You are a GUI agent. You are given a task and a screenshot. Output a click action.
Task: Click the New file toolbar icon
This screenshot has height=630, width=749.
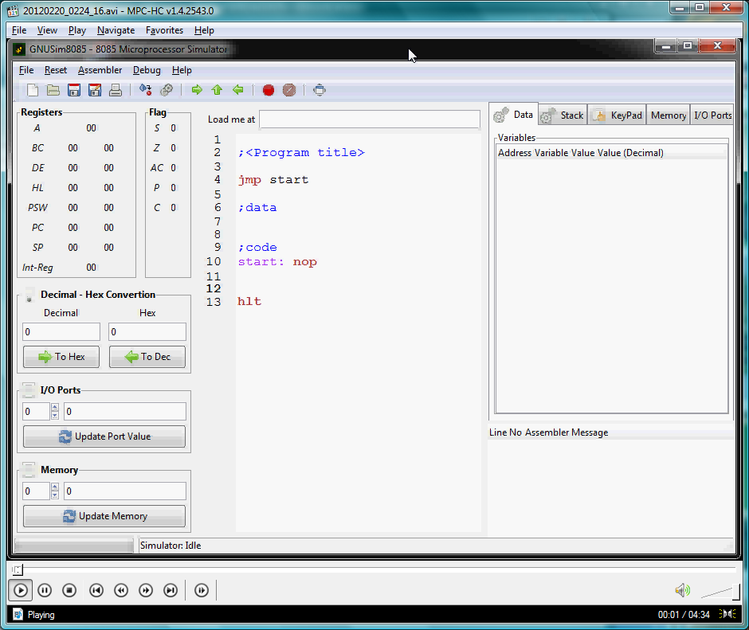(33, 90)
